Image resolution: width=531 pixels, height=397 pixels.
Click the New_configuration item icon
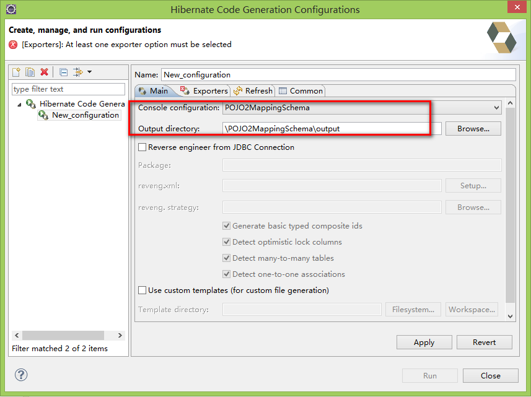tap(43, 115)
